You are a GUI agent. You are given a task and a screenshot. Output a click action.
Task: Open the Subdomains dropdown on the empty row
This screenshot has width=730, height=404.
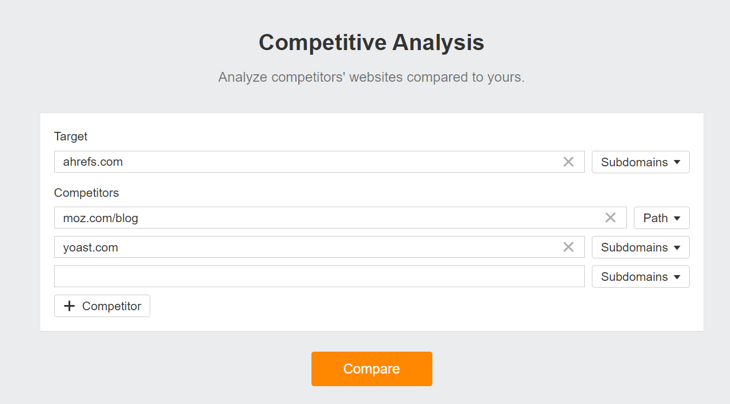(x=640, y=276)
